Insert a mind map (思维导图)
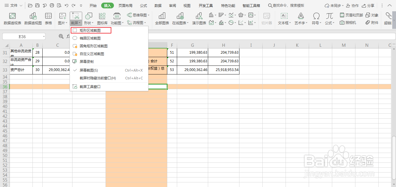 pyautogui.click(x=138, y=15)
